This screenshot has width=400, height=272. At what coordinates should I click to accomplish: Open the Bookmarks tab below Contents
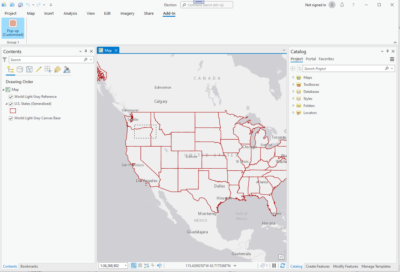point(29,266)
